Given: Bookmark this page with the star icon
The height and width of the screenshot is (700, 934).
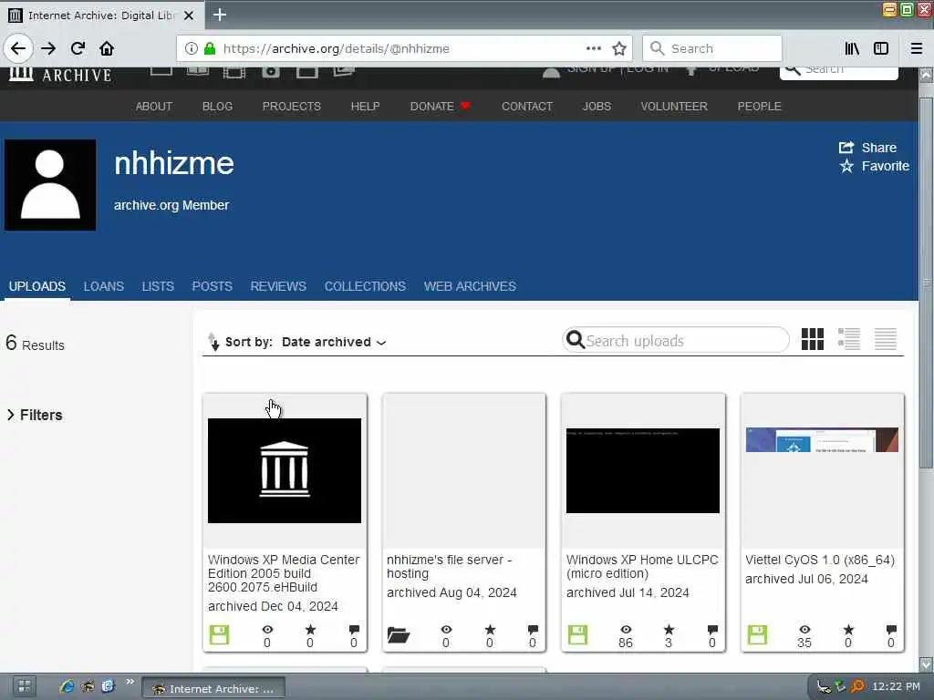Looking at the screenshot, I should tap(619, 48).
